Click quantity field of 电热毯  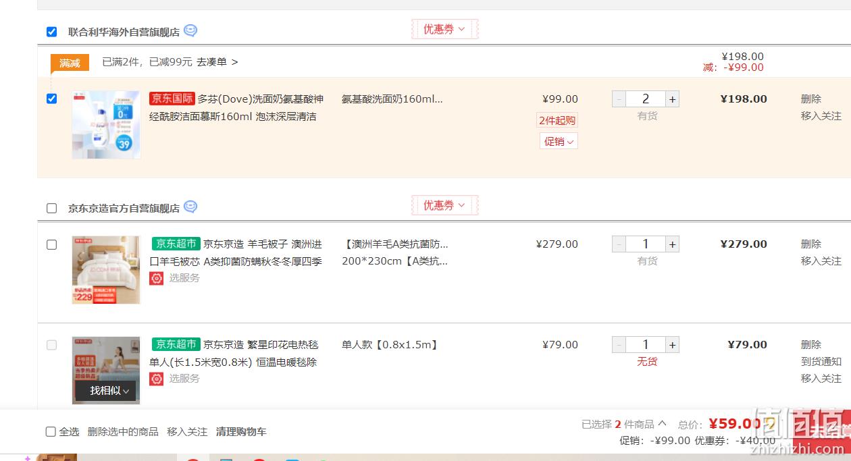click(646, 345)
